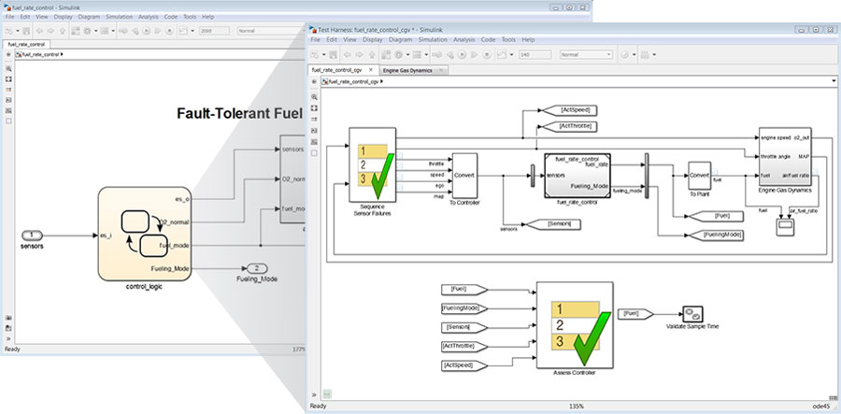Click stop time field showing 2000
The height and width of the screenshot is (414, 841).
click(x=214, y=31)
